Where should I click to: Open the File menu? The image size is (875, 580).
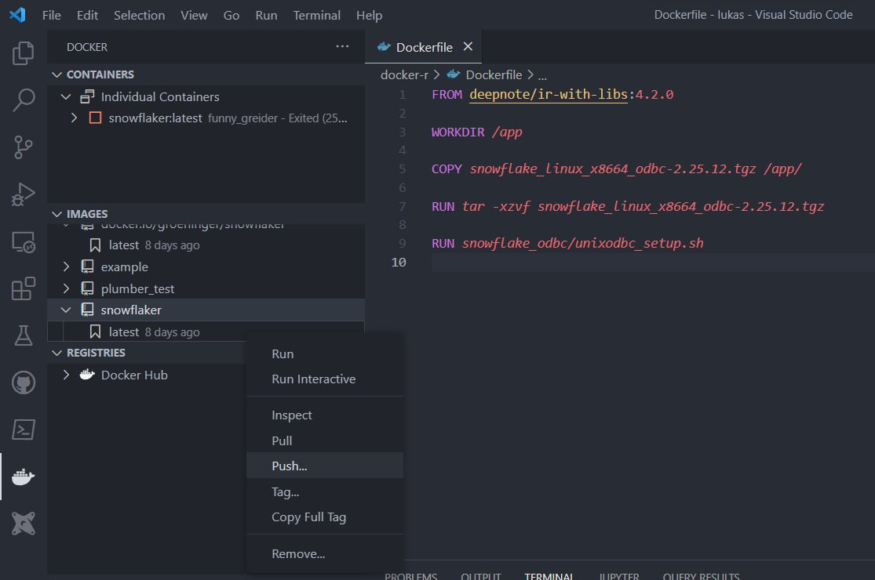pyautogui.click(x=51, y=15)
